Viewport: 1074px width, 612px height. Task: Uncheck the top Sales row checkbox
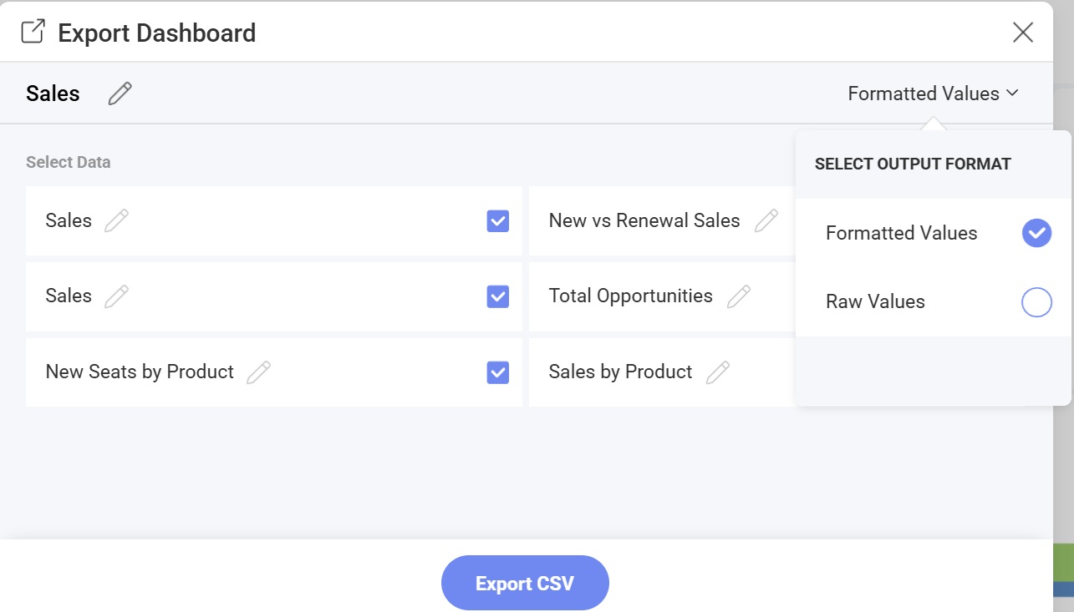(x=498, y=221)
